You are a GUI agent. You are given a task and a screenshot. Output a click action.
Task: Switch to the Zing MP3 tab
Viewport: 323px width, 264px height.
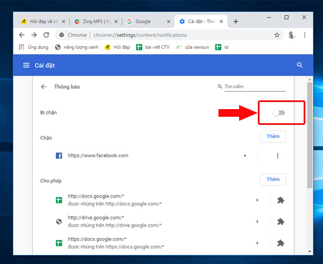pyautogui.click(x=96, y=21)
